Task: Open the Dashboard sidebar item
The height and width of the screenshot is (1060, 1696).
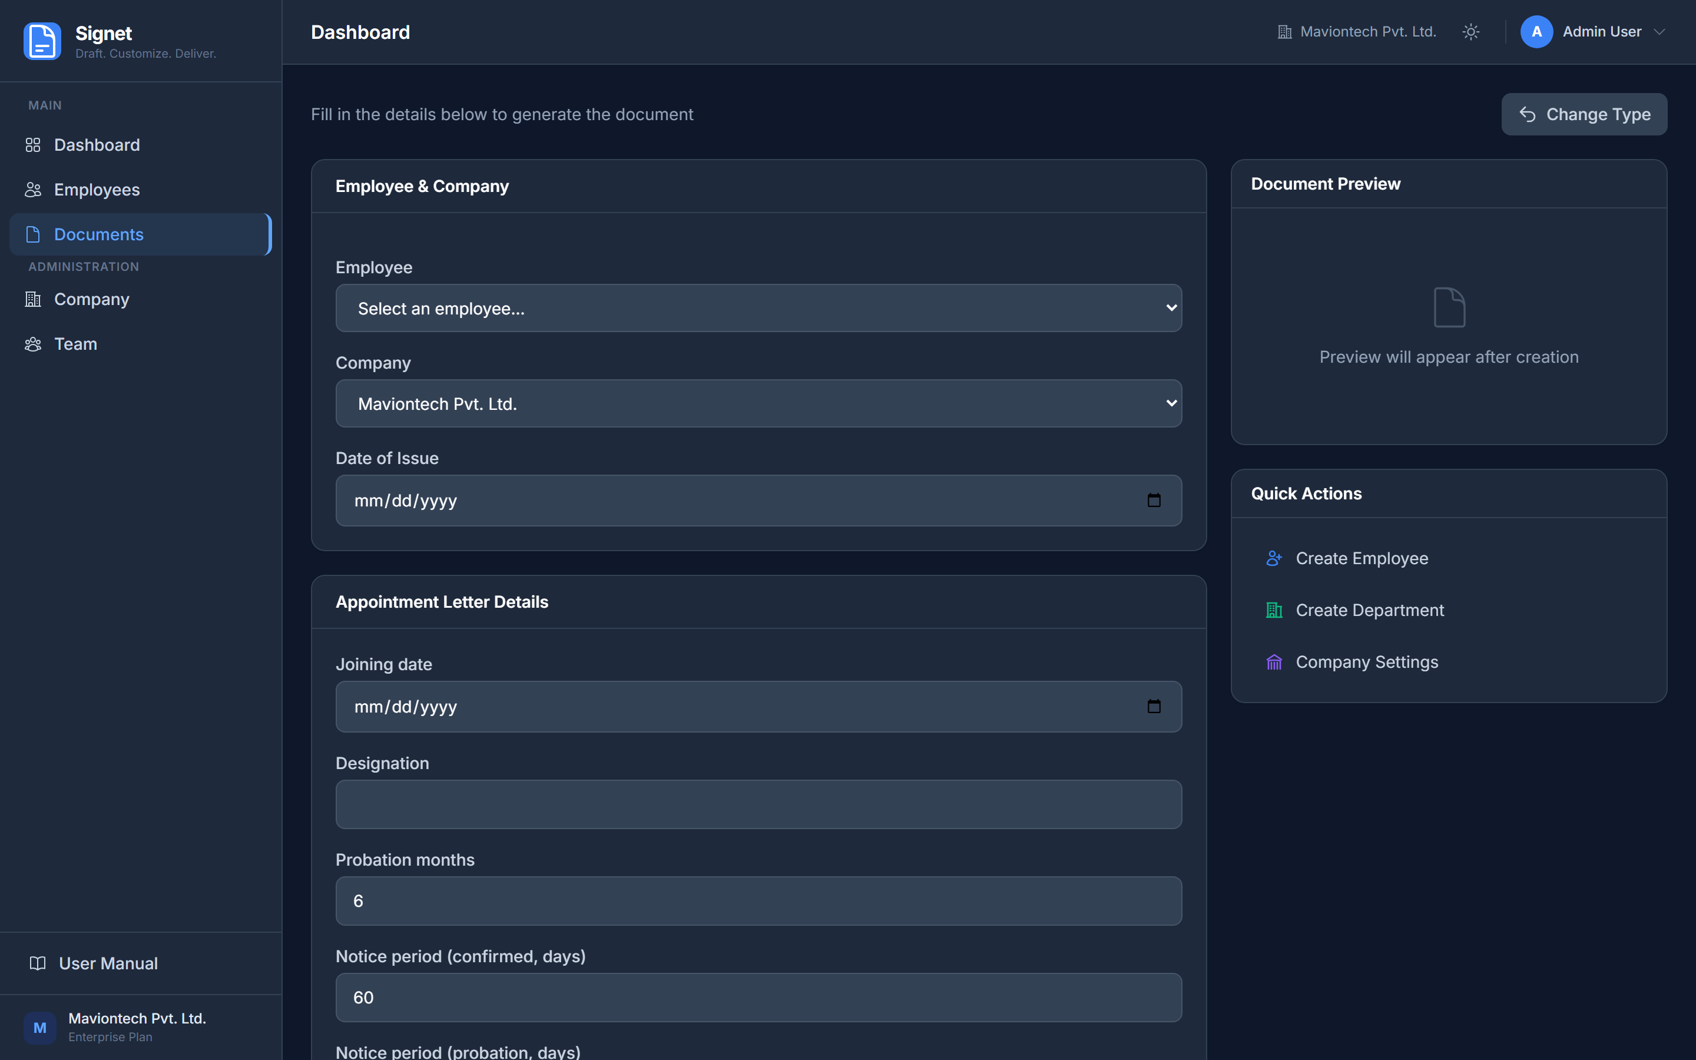Action: click(x=97, y=145)
